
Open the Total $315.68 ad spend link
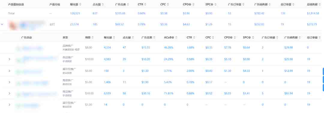tap(120, 13)
